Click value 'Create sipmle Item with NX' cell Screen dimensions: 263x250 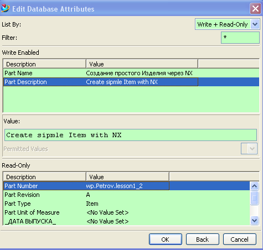tap(122, 82)
